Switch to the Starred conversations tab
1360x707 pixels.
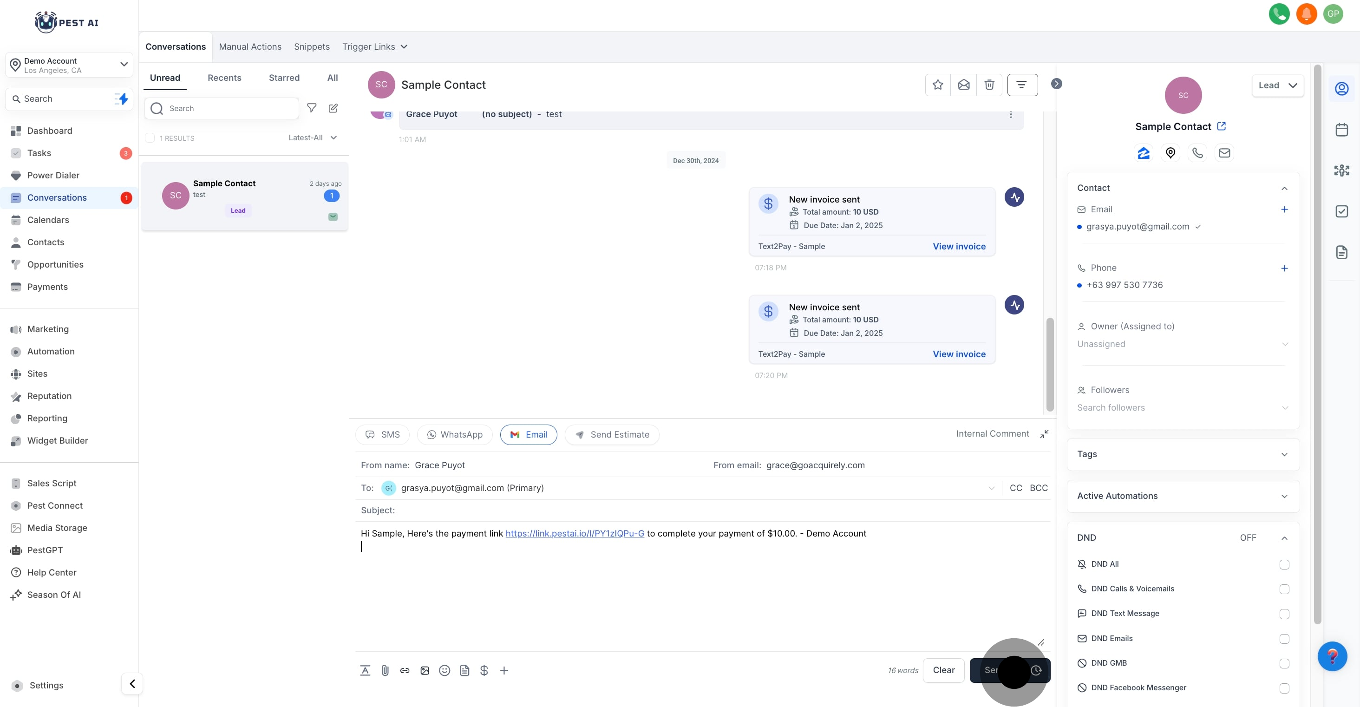[x=284, y=78]
